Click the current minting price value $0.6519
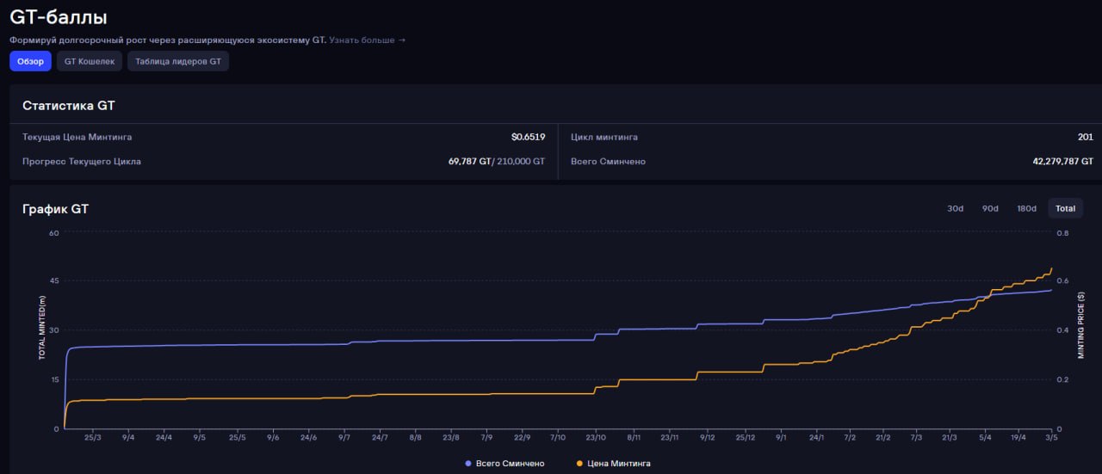The image size is (1102, 474). pyautogui.click(x=528, y=137)
